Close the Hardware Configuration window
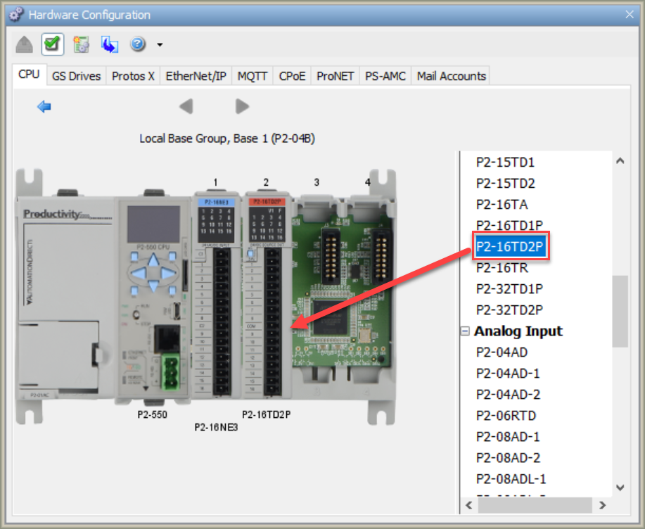 click(x=630, y=14)
